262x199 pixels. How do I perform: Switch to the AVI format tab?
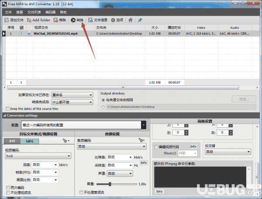[12, 141]
